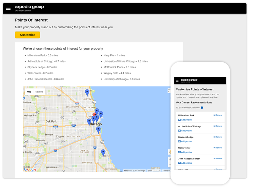This screenshot has width=255, height=192.
Task: Click 'Wrigley Field - 4.4 miles' entry
Action: click(x=117, y=73)
